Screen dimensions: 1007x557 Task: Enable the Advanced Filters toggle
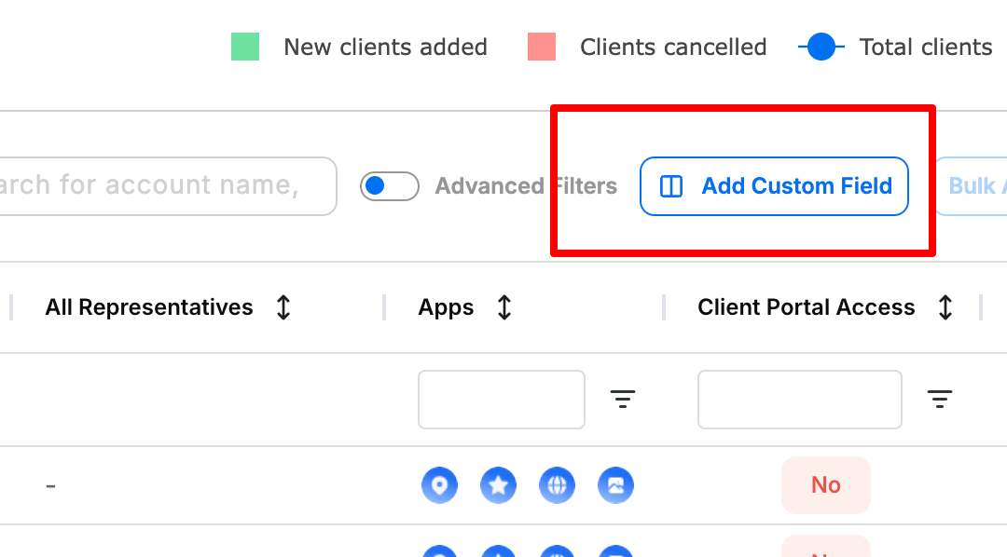(389, 186)
